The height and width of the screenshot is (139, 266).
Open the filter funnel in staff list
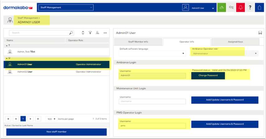point(90,33)
